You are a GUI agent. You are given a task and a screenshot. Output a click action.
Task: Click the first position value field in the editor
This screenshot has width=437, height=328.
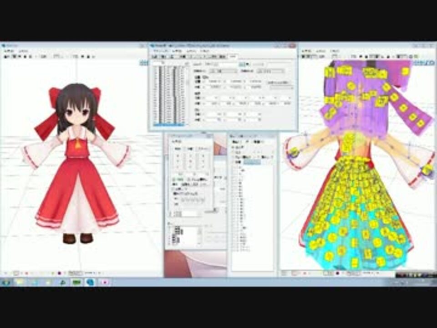point(214,82)
